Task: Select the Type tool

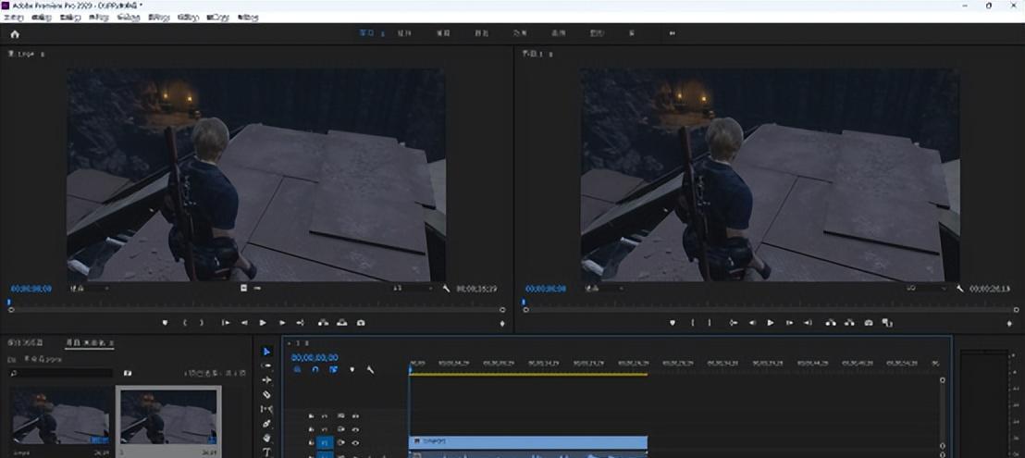Action: [266, 452]
